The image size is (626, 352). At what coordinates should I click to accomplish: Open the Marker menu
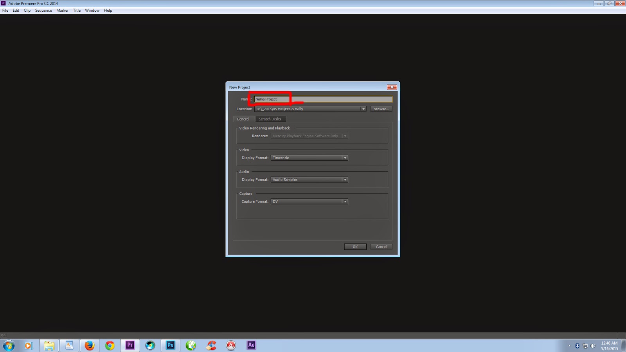click(62, 11)
